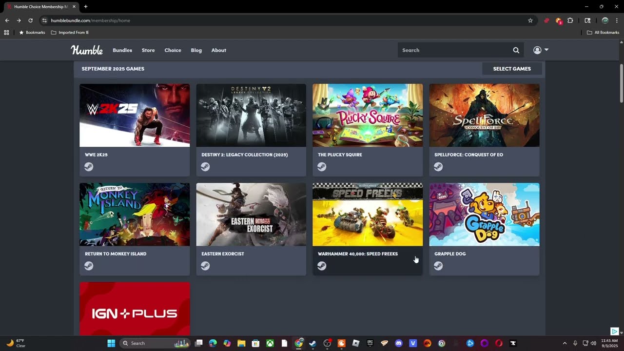Open the Chrome apps grid icon
Screen dimensions: 624x351
[x=6, y=33]
